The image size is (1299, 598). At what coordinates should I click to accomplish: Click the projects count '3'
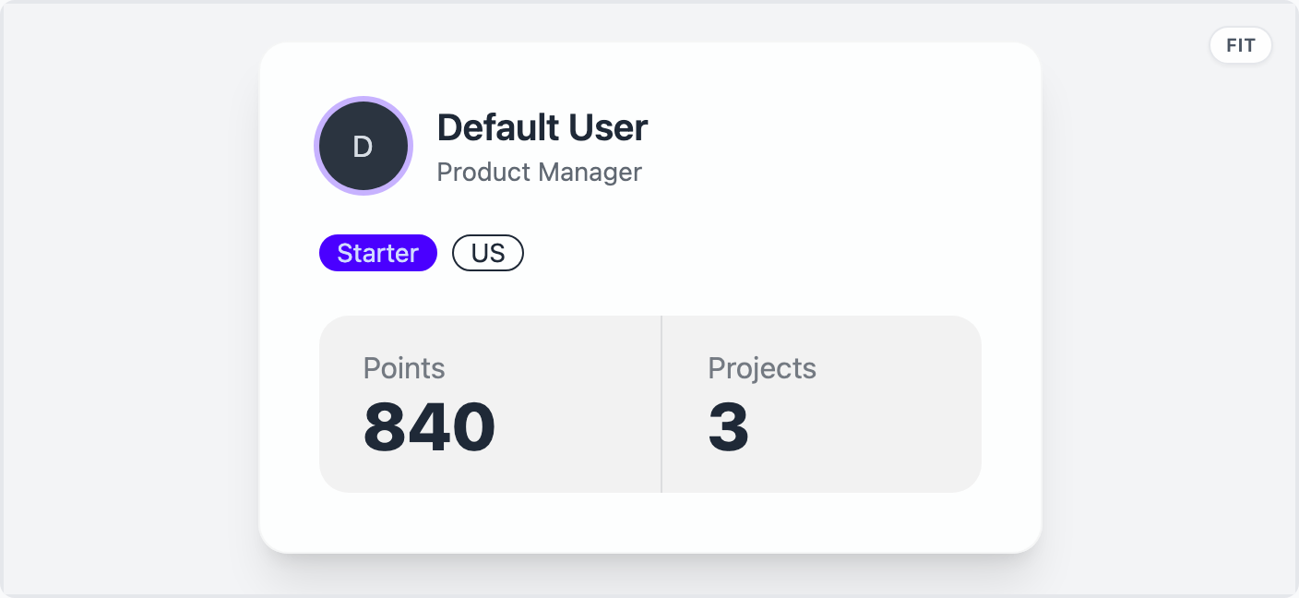(x=728, y=426)
